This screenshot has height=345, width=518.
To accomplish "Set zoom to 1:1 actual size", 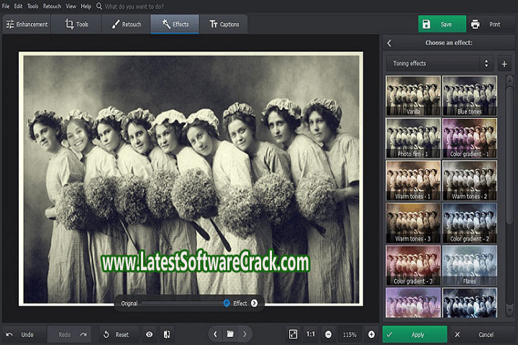I will tap(310, 334).
